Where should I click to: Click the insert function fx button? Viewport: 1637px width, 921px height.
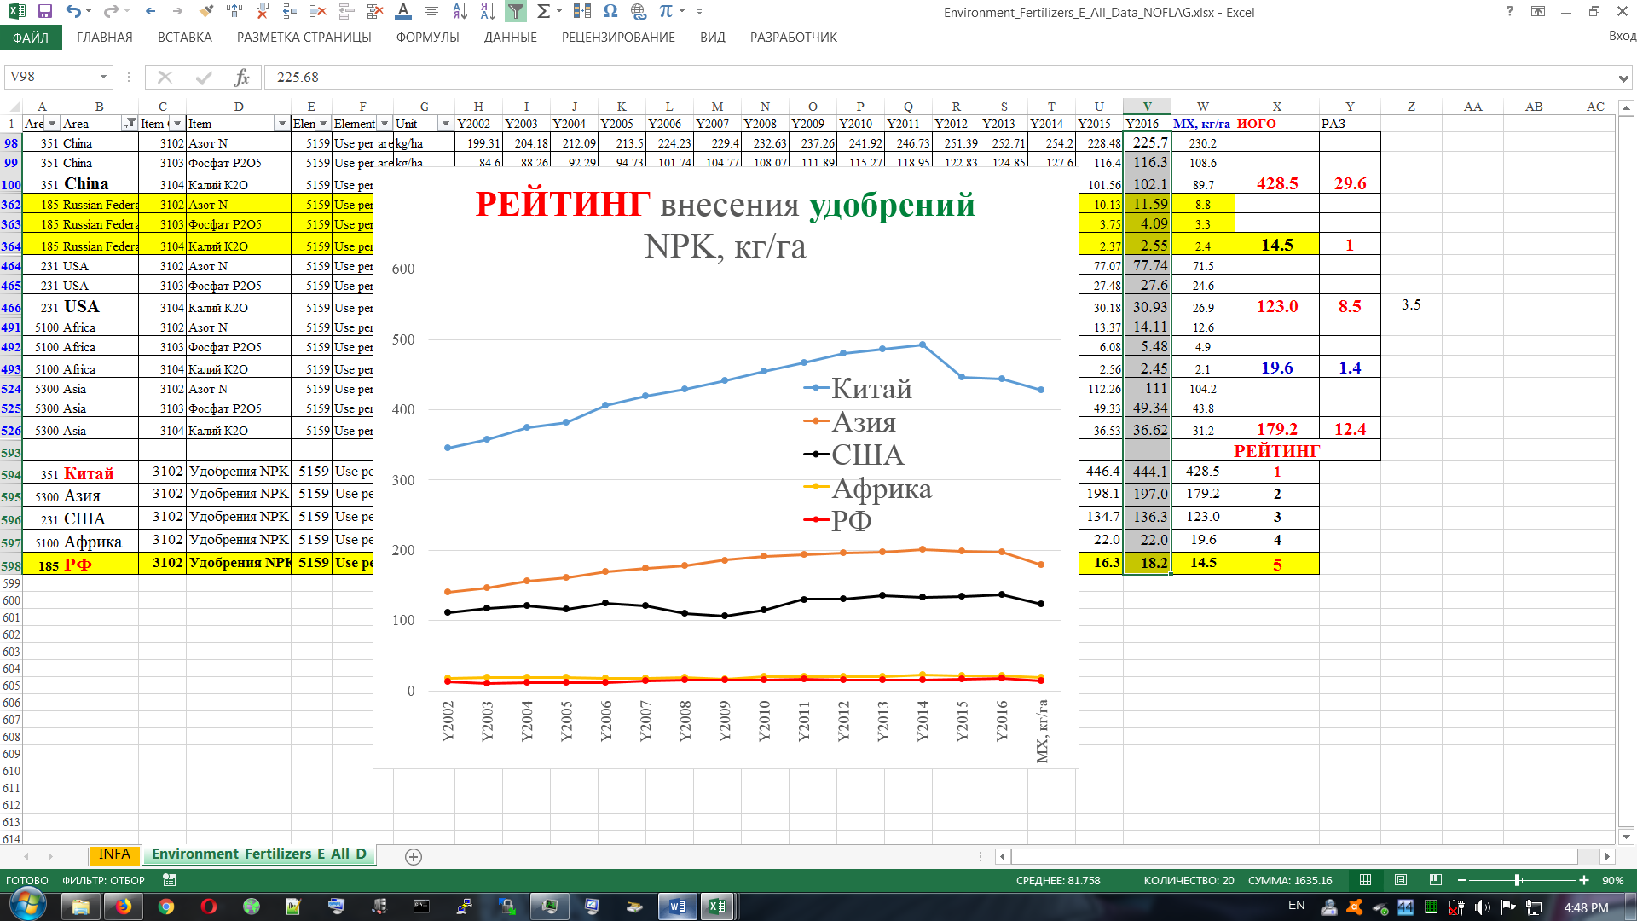tap(242, 78)
